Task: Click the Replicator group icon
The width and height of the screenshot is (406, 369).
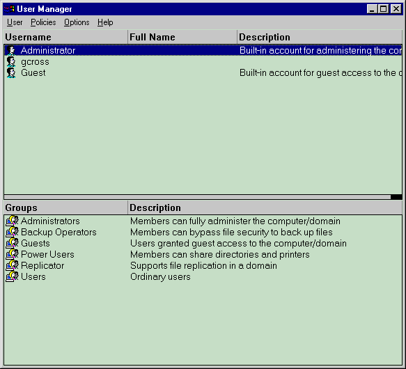Action: click(12, 265)
